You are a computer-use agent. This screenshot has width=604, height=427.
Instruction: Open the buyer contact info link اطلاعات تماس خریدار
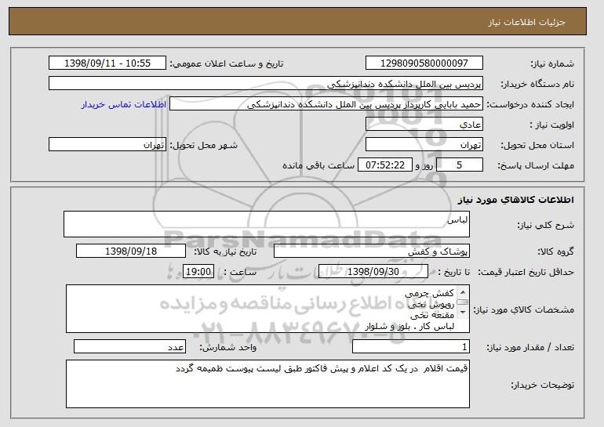tap(124, 104)
